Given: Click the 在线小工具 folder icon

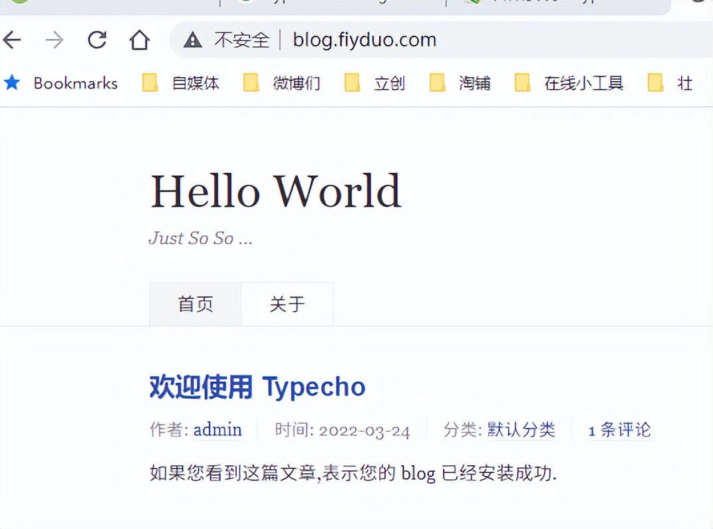Looking at the screenshot, I should click(x=522, y=82).
